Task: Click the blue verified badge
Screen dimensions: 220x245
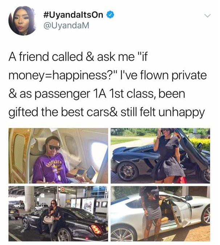Action: pyautogui.click(x=110, y=15)
